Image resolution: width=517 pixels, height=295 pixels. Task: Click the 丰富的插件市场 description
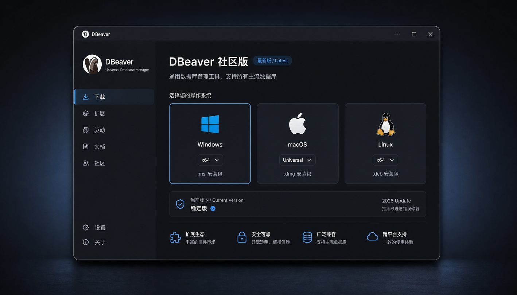(x=201, y=242)
